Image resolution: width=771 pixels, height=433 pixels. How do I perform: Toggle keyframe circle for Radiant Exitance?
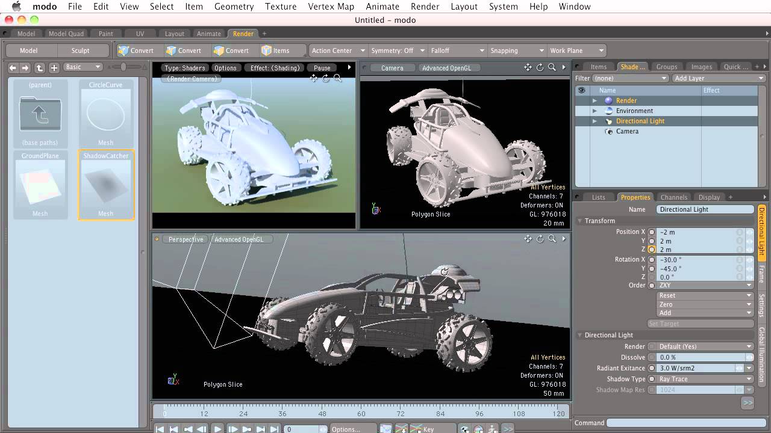652,368
